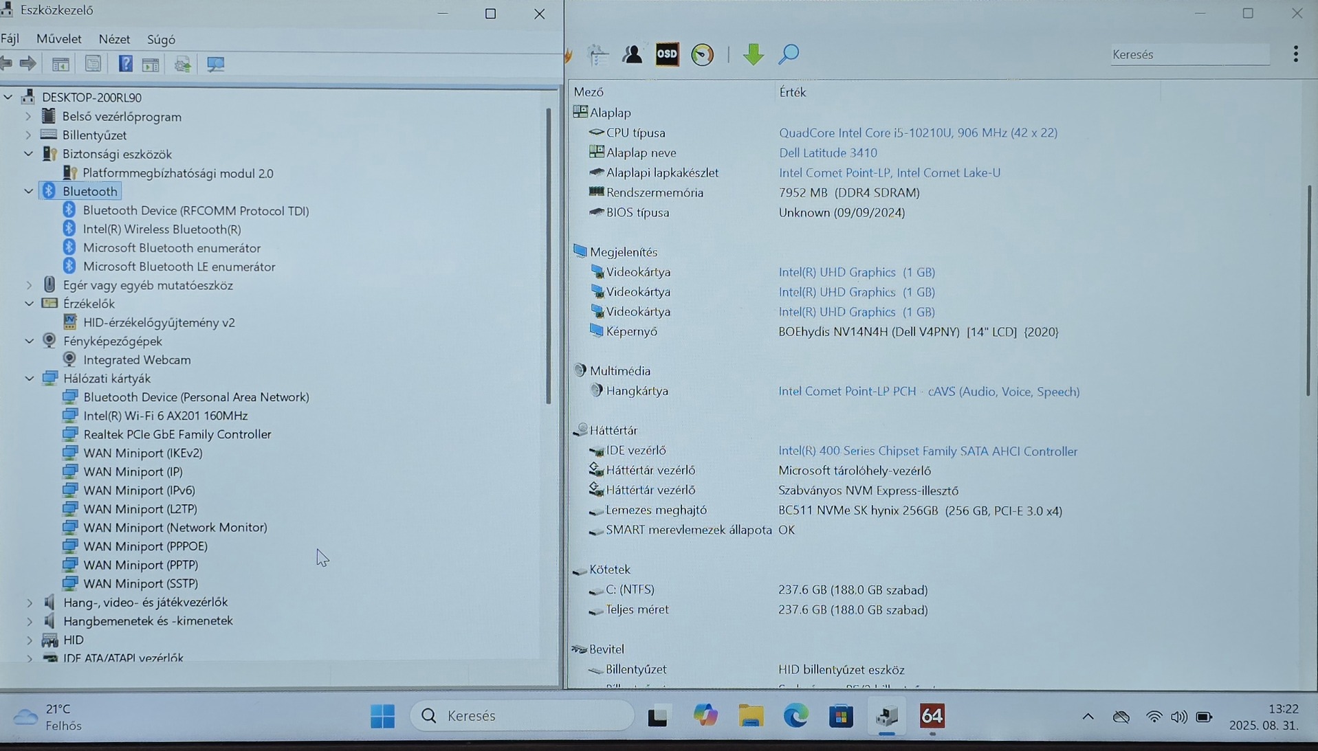The image size is (1318, 751).
Task: Collapse the DESKTOP-200RL90 root node
Action: 8,98
